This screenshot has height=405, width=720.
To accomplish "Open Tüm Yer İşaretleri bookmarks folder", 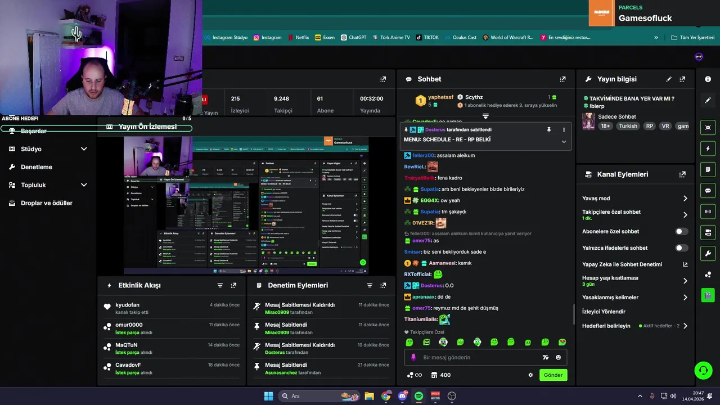I will [693, 38].
